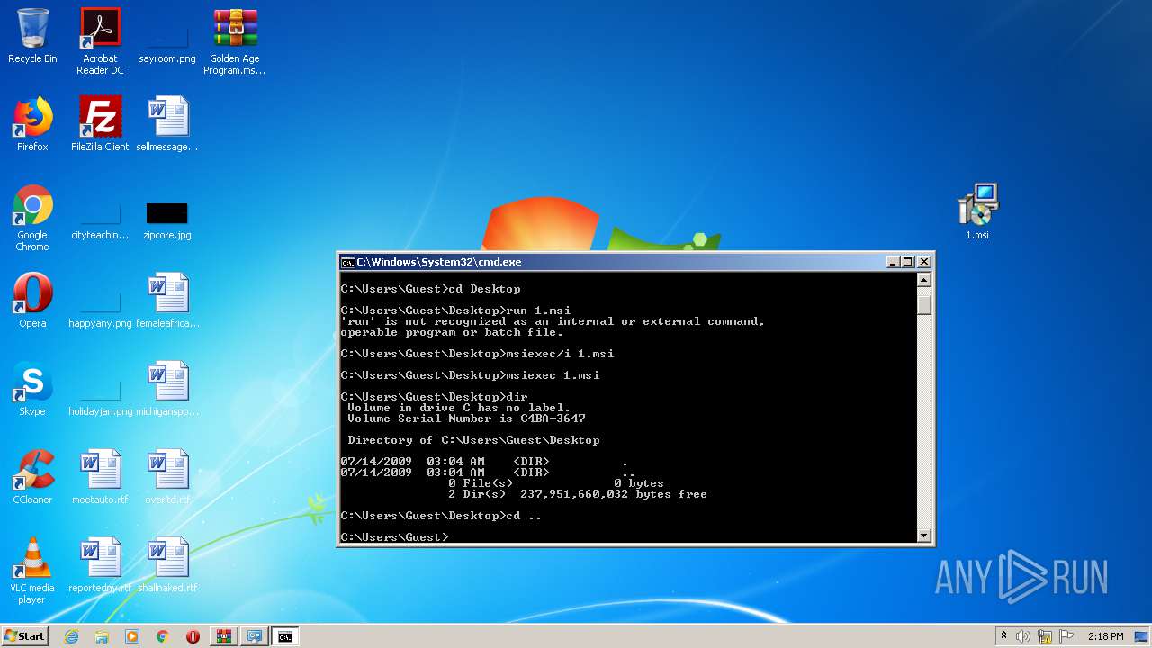Open Opera from the taskbar
The height and width of the screenshot is (648, 1152).
tap(193, 636)
